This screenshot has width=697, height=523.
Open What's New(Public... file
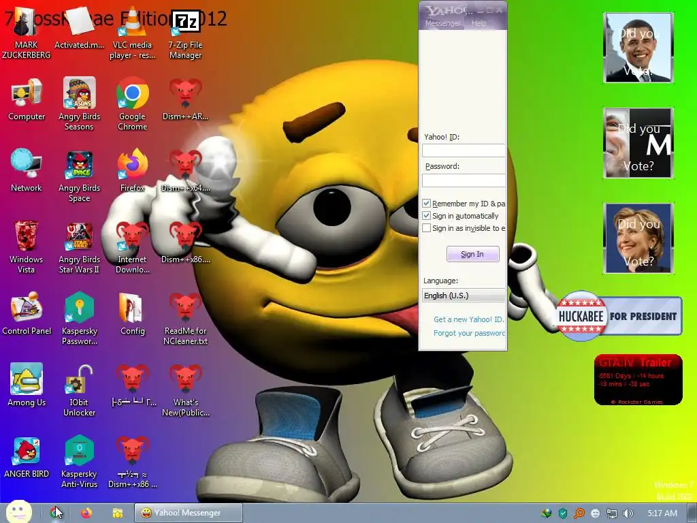point(185,390)
